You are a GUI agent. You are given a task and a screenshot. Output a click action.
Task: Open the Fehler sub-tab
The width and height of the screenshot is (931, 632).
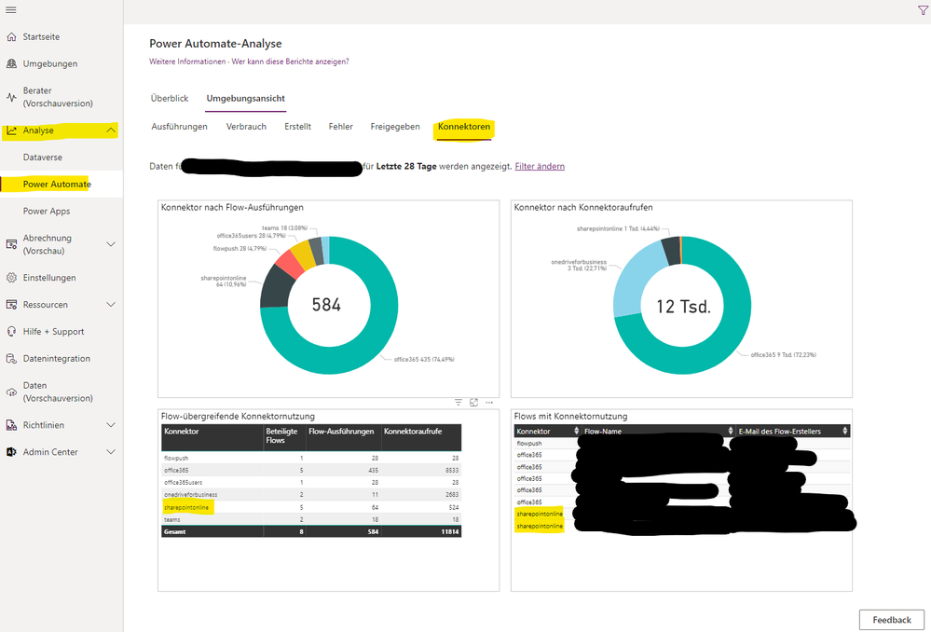click(341, 127)
